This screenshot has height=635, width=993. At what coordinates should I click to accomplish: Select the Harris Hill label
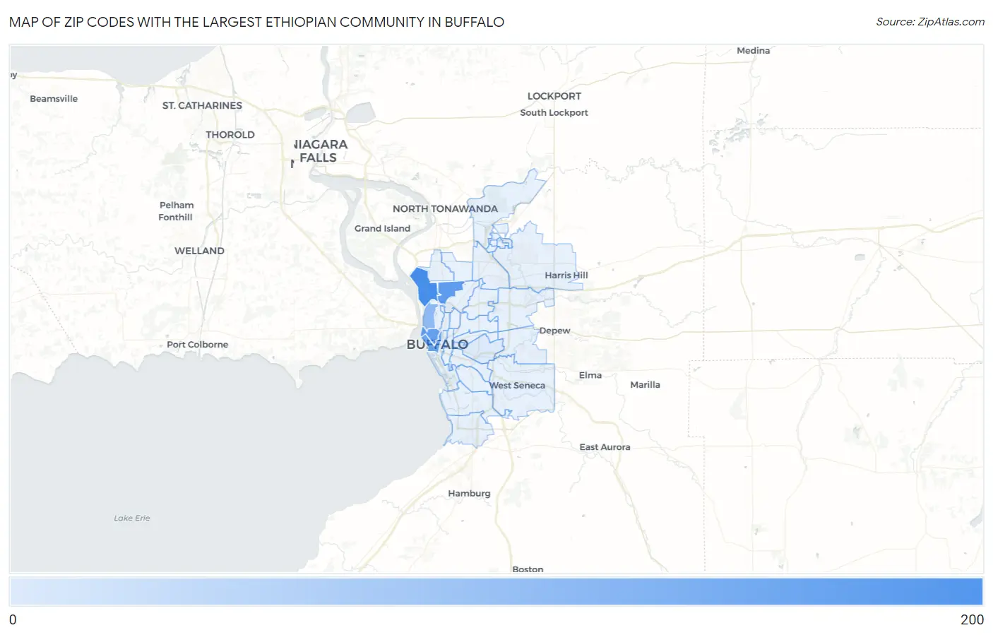coord(566,275)
